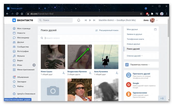Skip to the next music track
Image resolution: width=173 pixels, height=105 pixels.
94,20
